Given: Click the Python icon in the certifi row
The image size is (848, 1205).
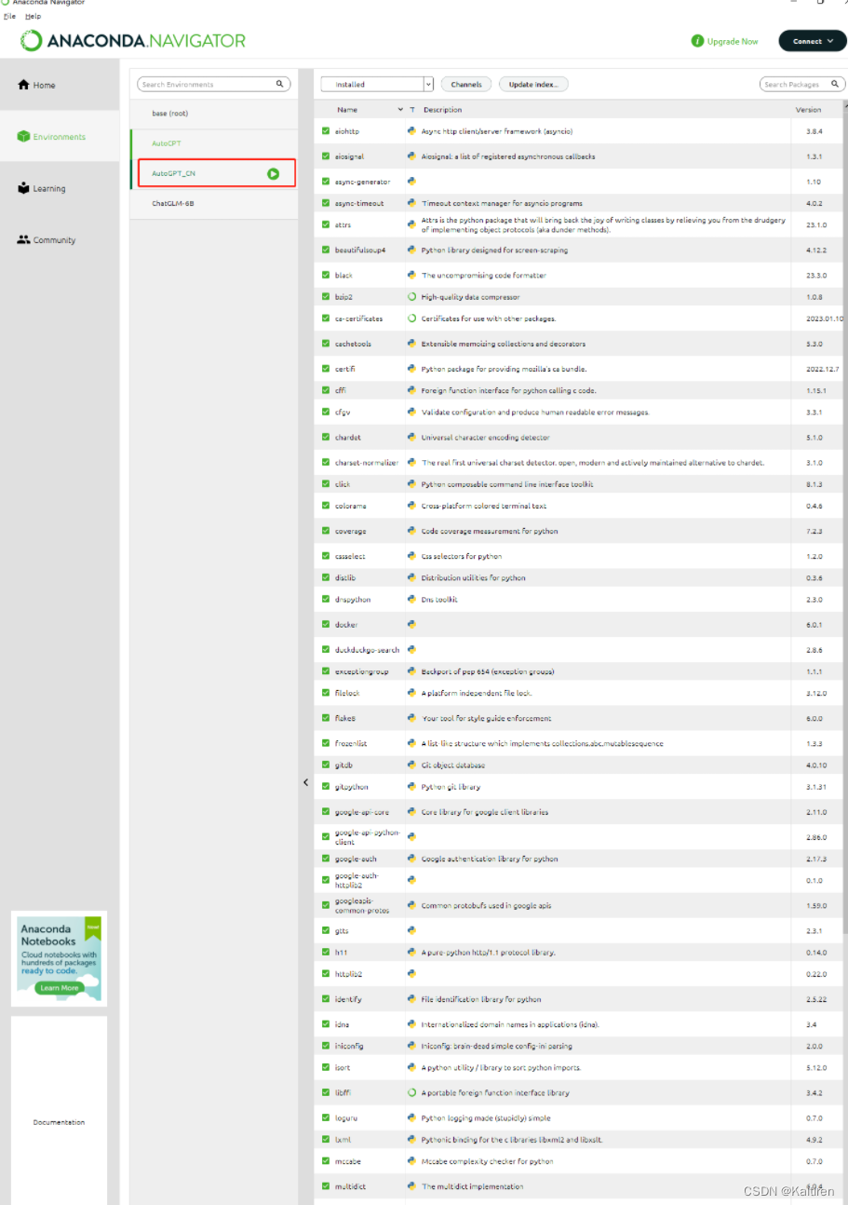Looking at the screenshot, I should (411, 369).
